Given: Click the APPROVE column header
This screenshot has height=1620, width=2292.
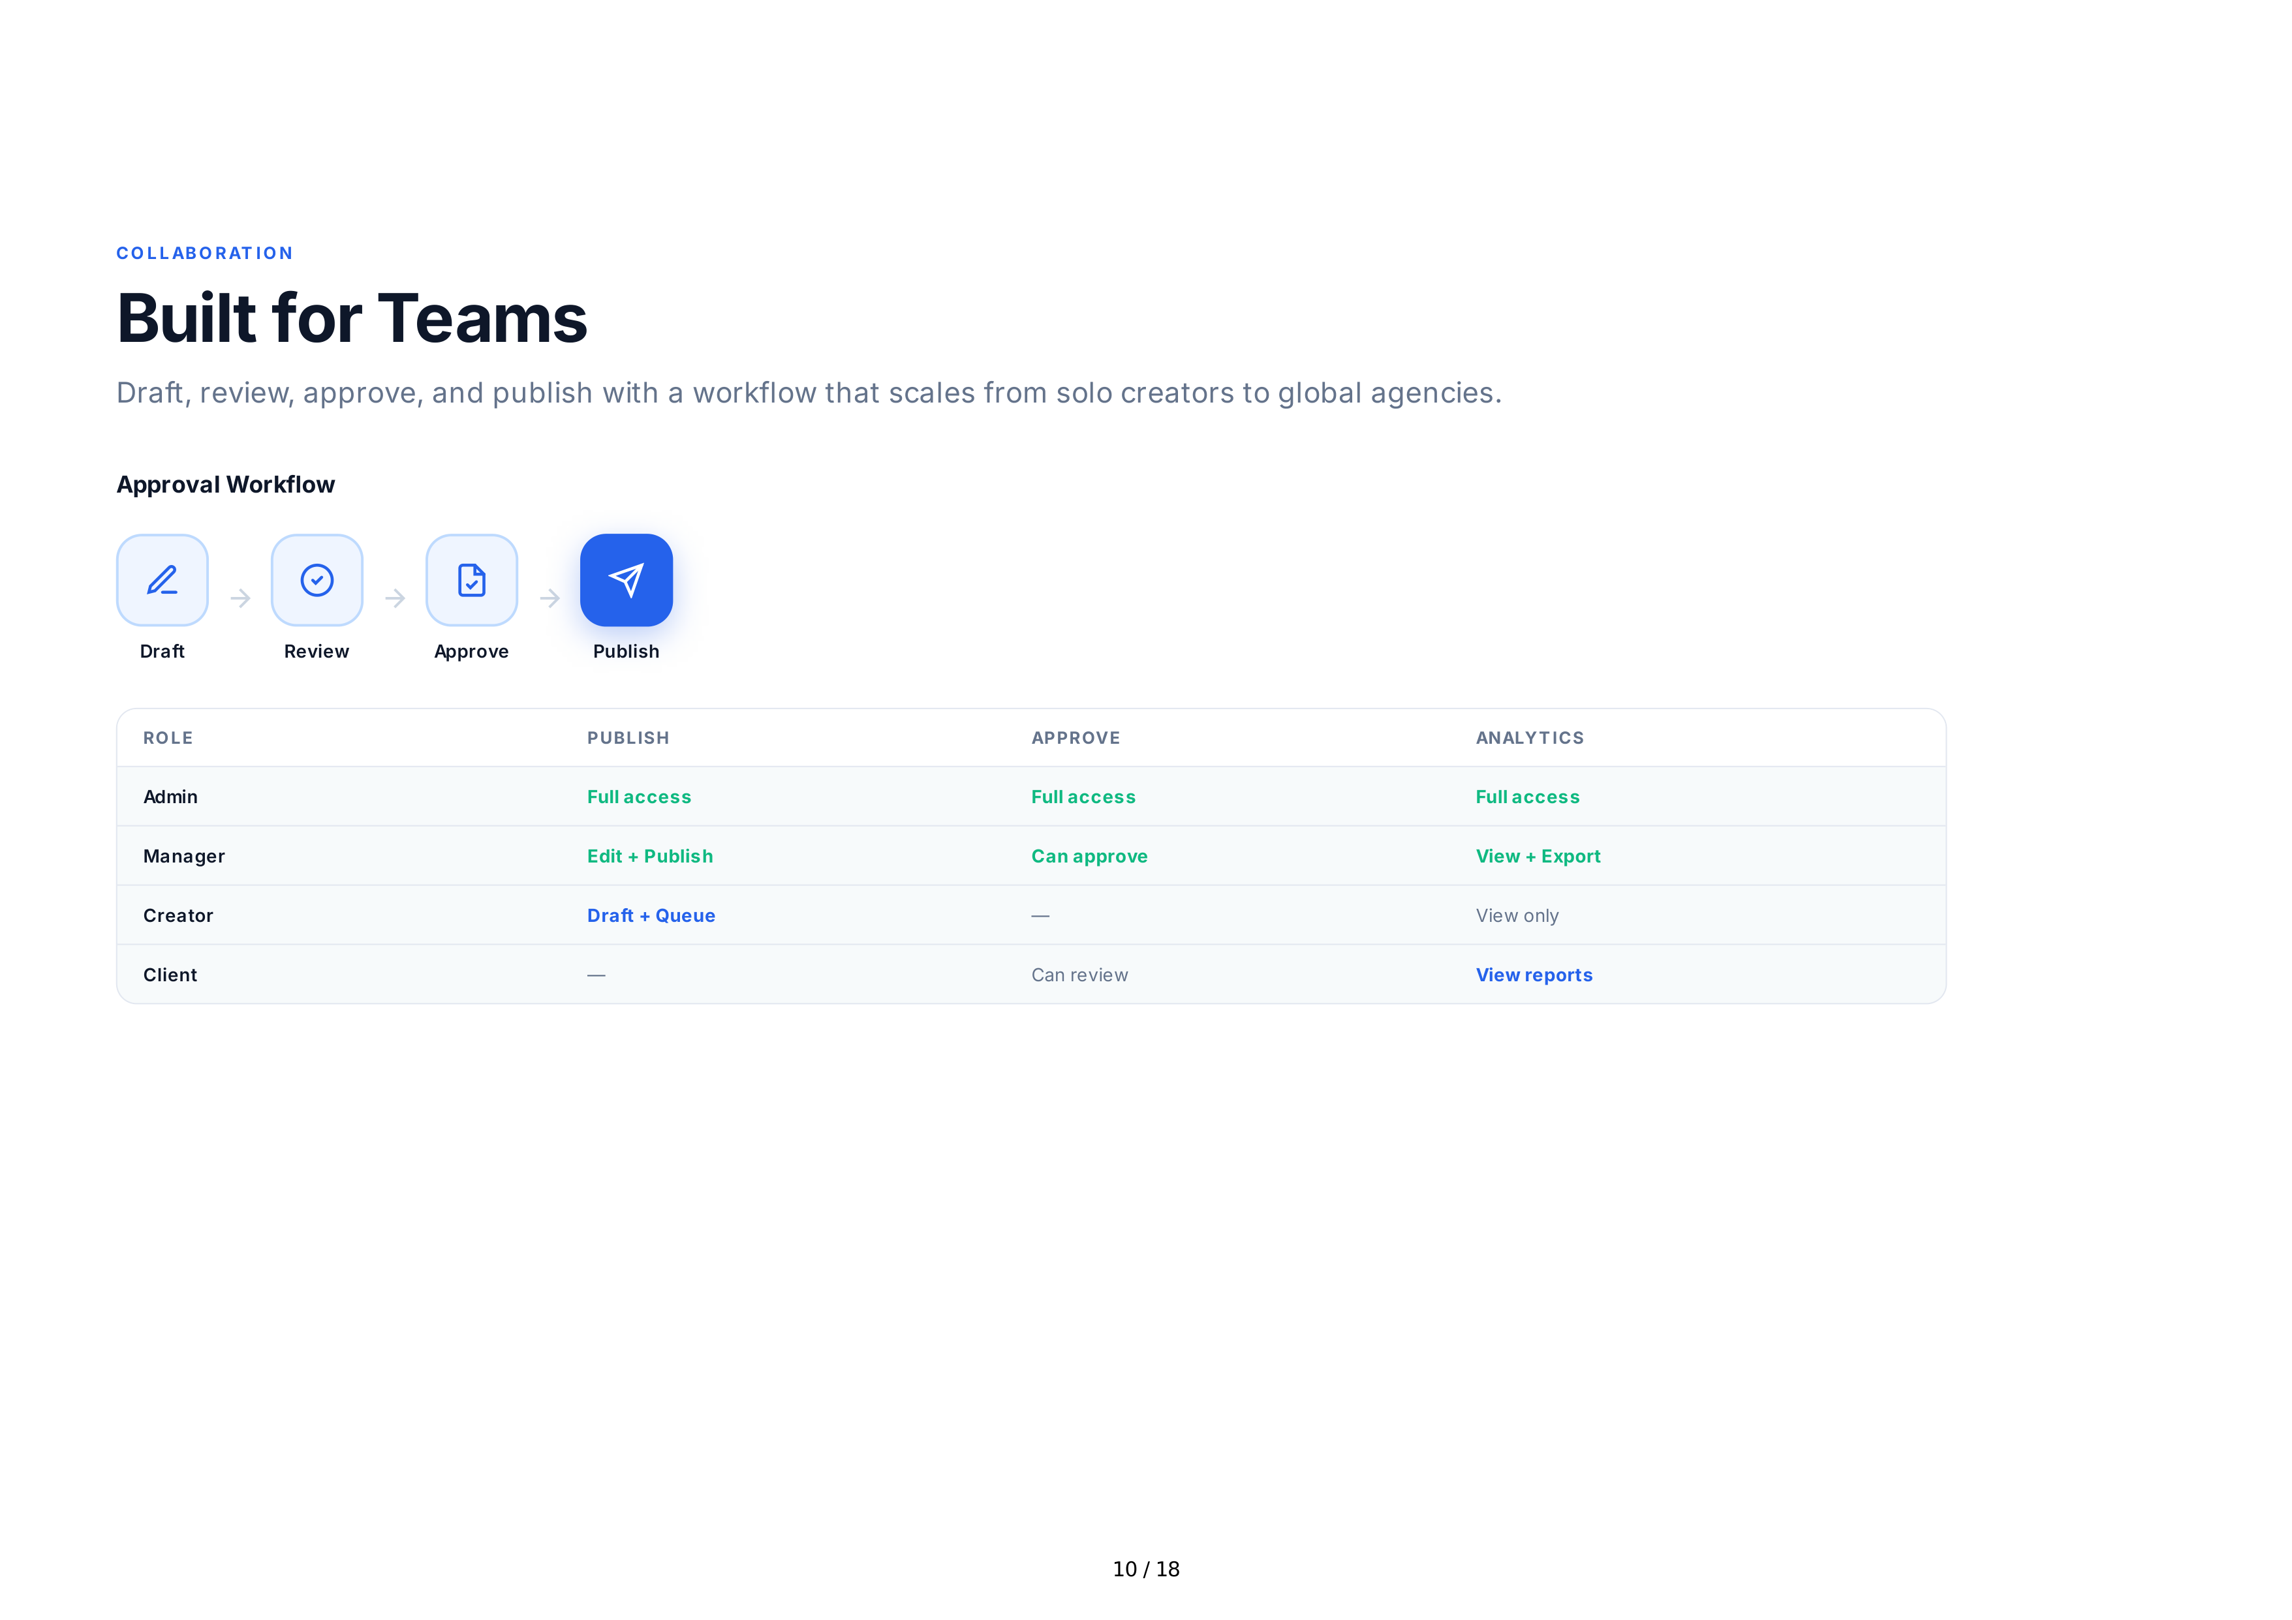Looking at the screenshot, I should (x=1075, y=738).
